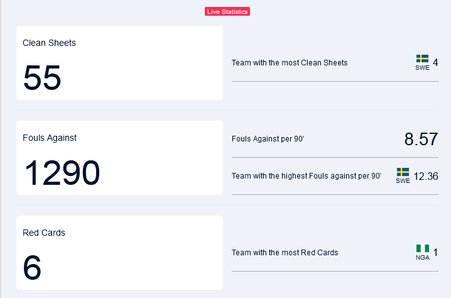The height and width of the screenshot is (298, 451).
Task: Select the SWE label in the fouls row
Action: click(403, 181)
